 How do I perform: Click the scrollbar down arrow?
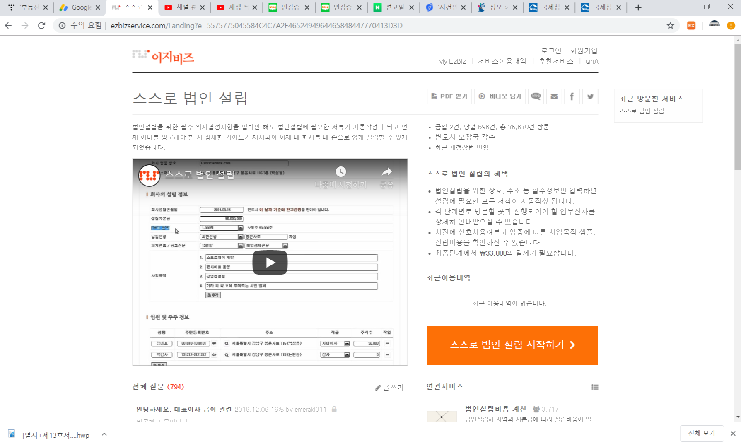point(737,417)
